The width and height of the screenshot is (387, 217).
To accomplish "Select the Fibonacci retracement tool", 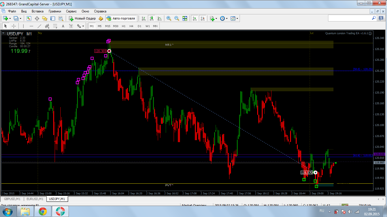I will coord(55,26).
